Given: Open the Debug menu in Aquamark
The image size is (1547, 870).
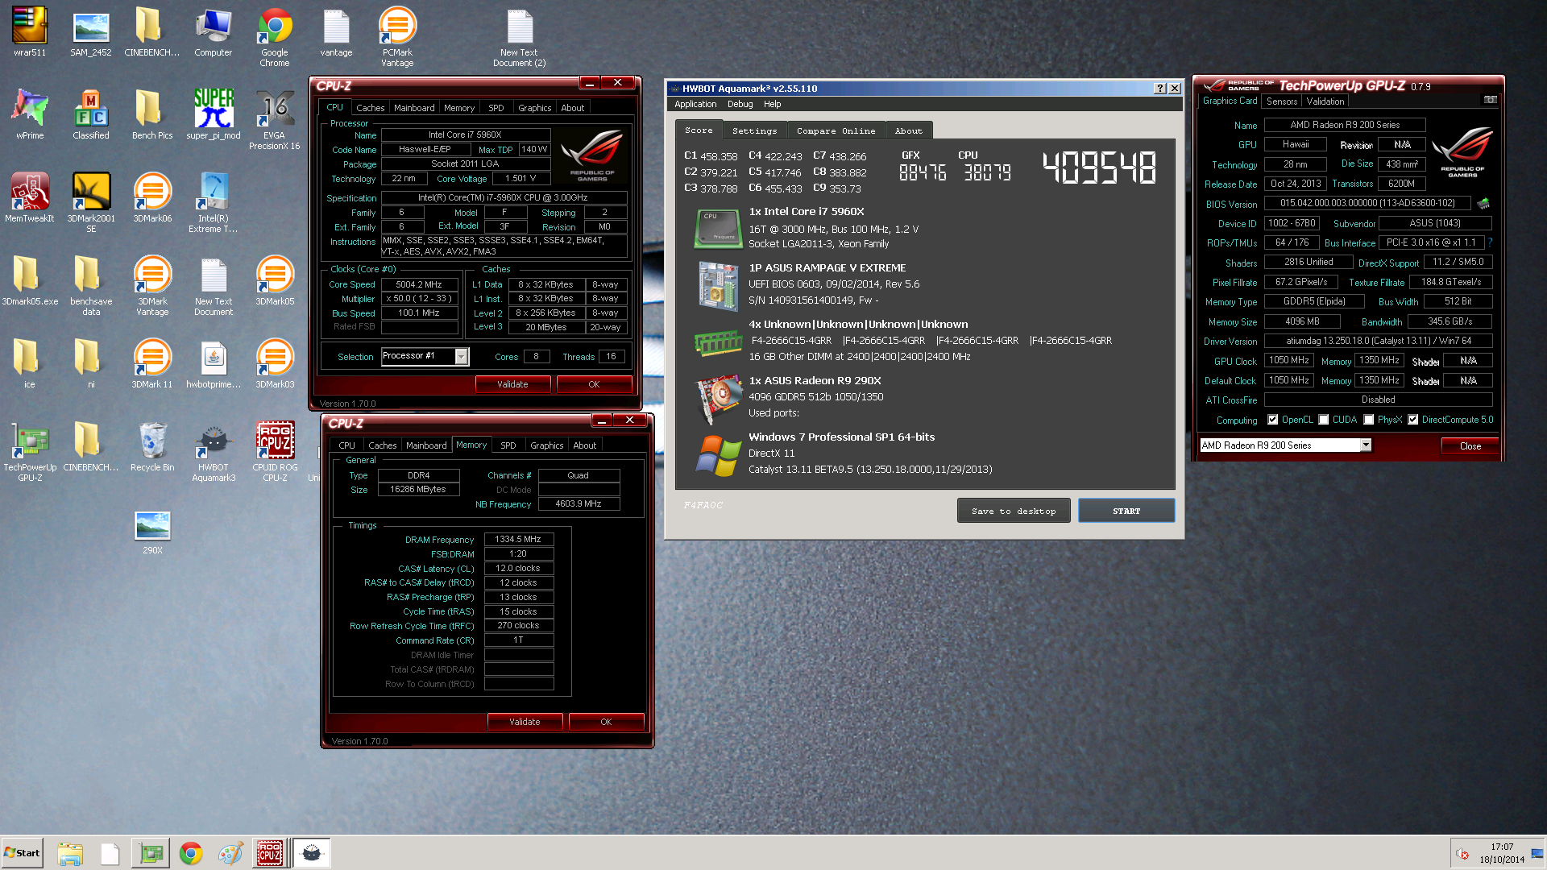Looking at the screenshot, I should tap(740, 104).
